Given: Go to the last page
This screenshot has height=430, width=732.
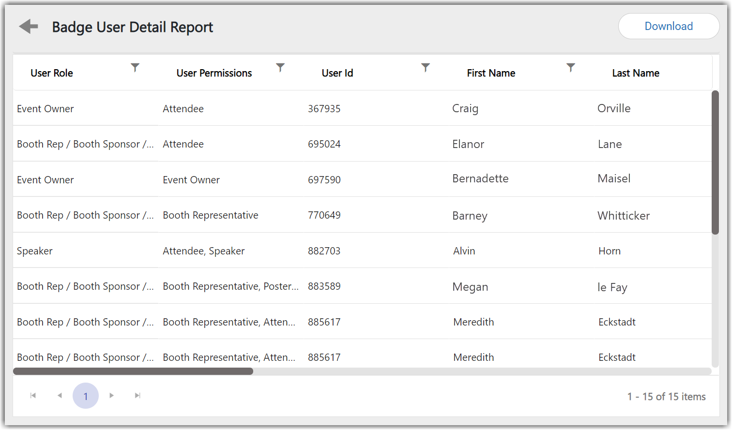Looking at the screenshot, I should coord(138,396).
